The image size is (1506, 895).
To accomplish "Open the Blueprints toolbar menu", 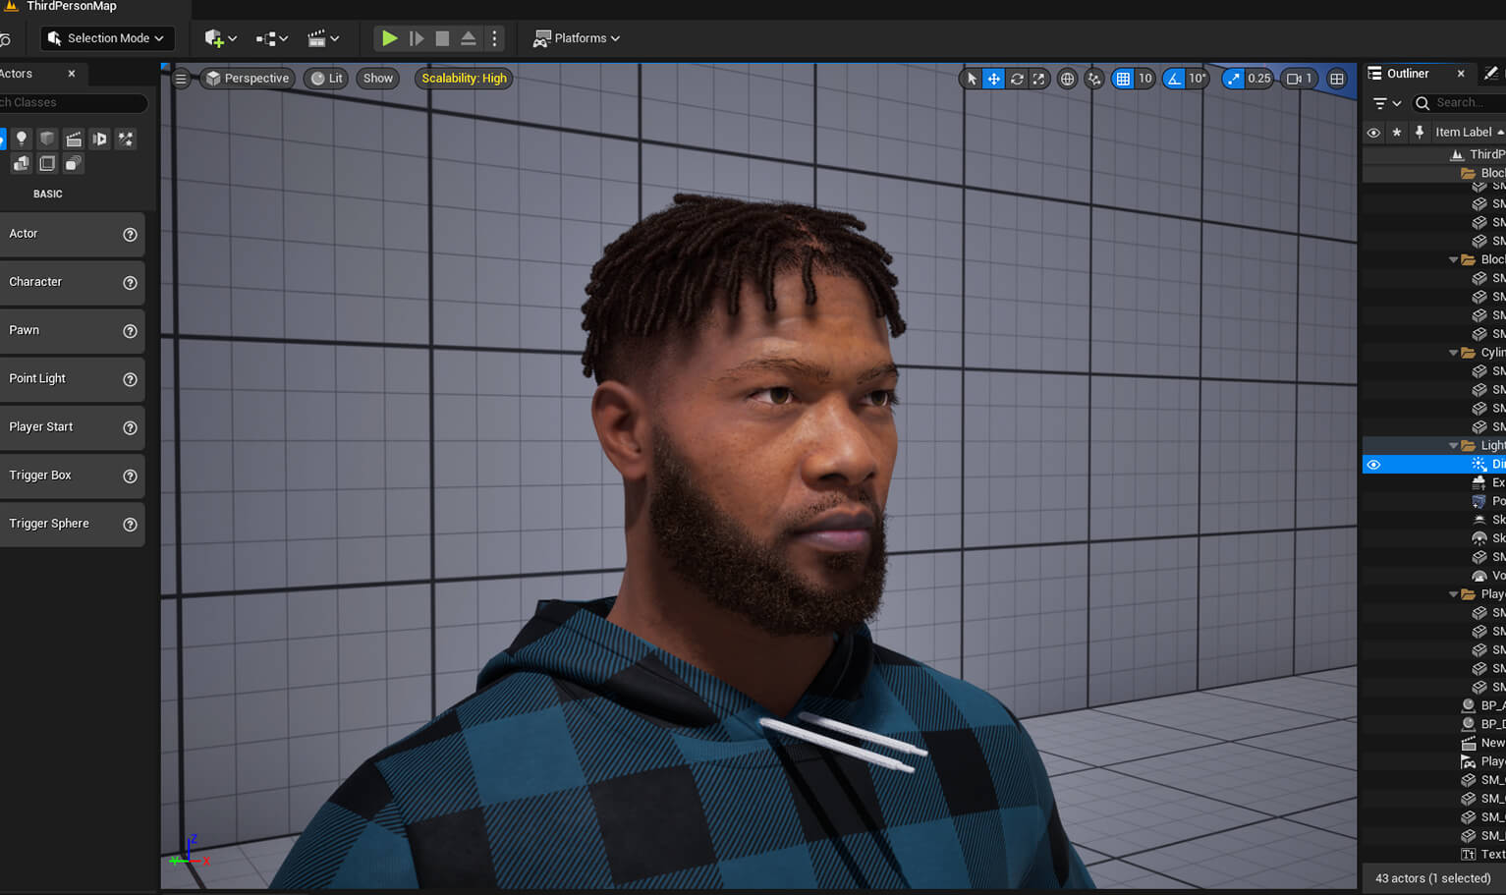I will [x=271, y=38].
